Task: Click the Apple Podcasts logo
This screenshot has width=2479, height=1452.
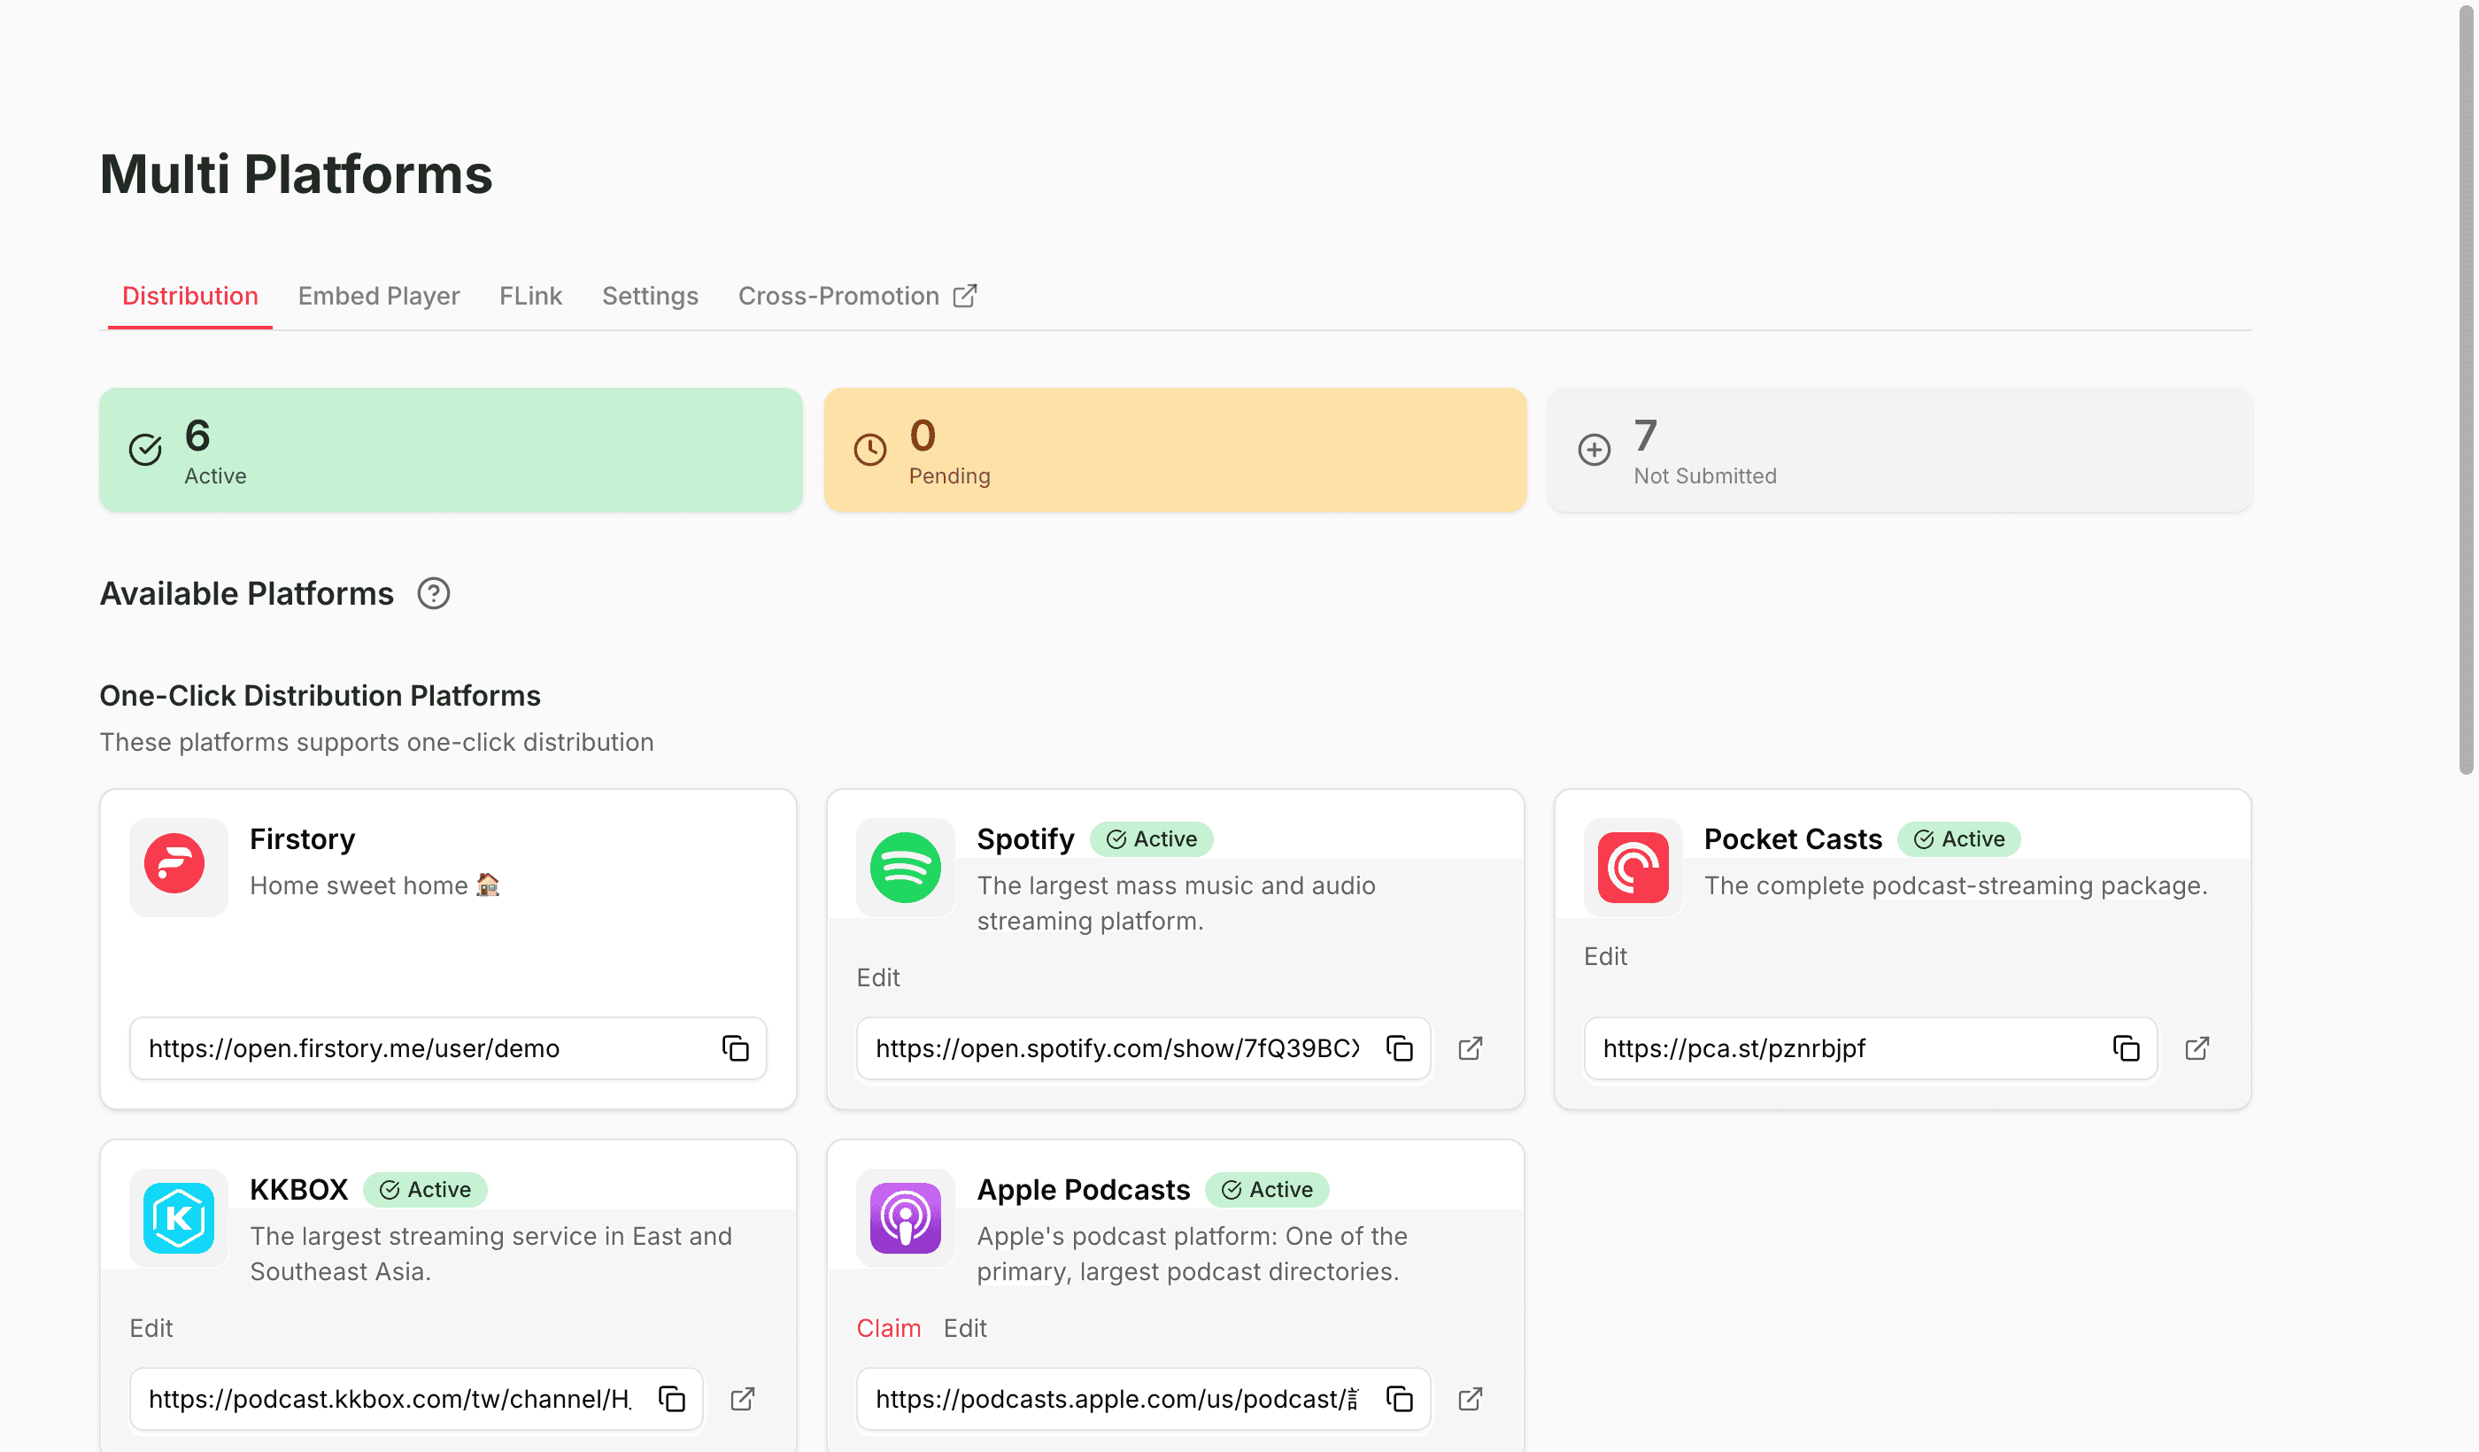Action: (905, 1216)
